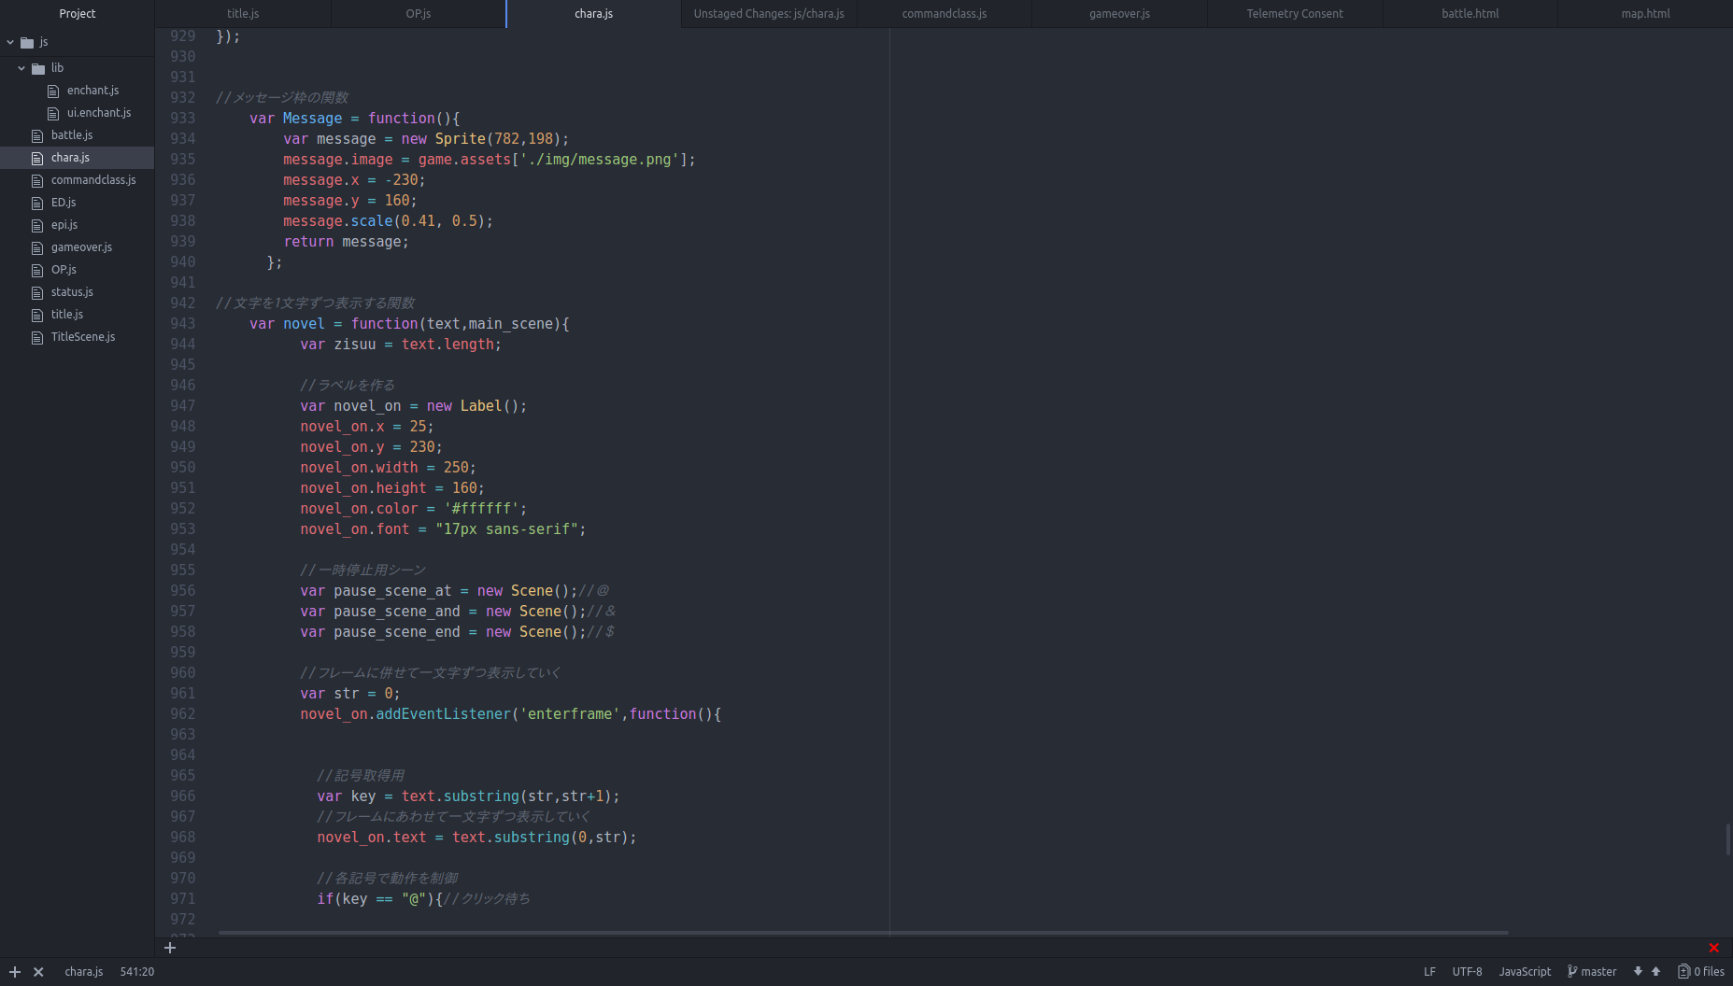The width and height of the screenshot is (1733, 986).
Task: Click the plus icon below editor
Action: coord(170,948)
